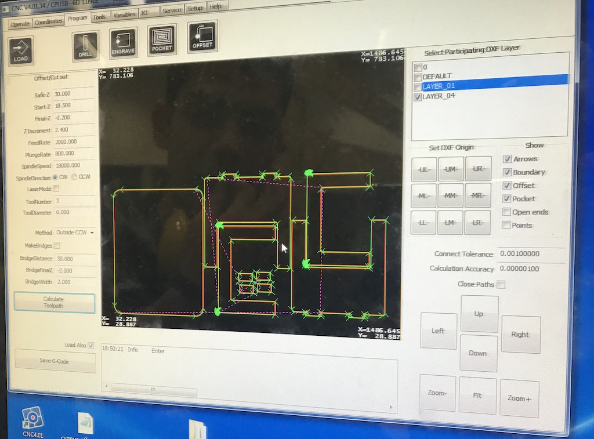Open the Program tab
The image size is (594, 439).
(x=78, y=18)
